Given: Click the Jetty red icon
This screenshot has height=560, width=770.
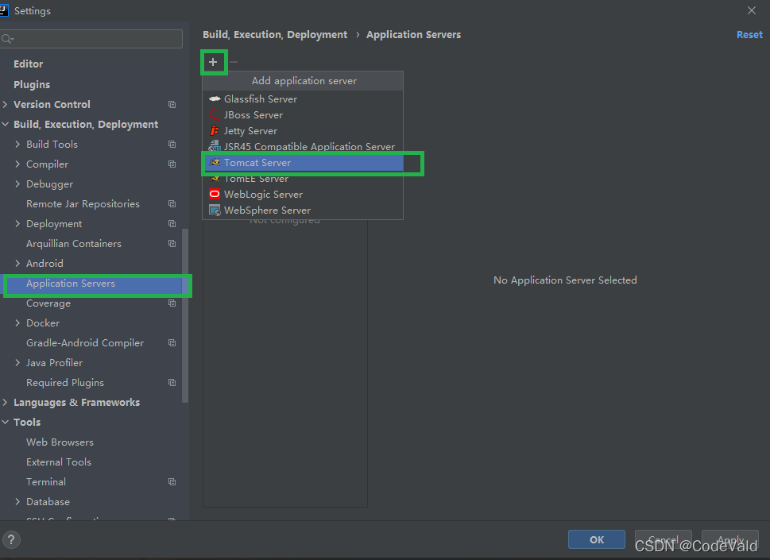Looking at the screenshot, I should (214, 130).
